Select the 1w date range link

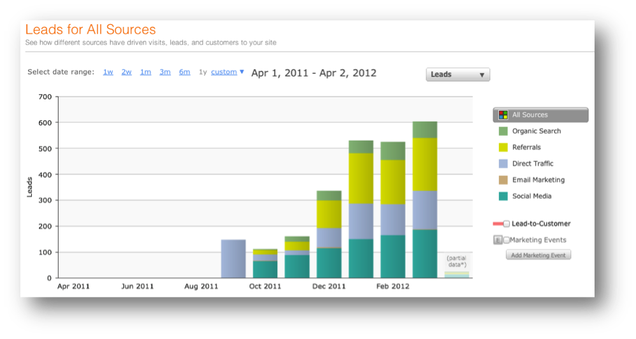pos(108,72)
